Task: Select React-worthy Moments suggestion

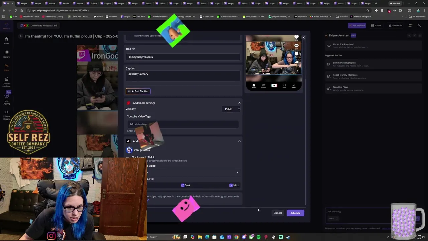Action: (373, 76)
